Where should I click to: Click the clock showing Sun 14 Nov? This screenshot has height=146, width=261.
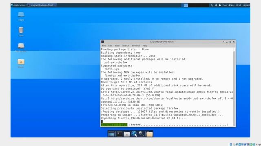point(232,5)
